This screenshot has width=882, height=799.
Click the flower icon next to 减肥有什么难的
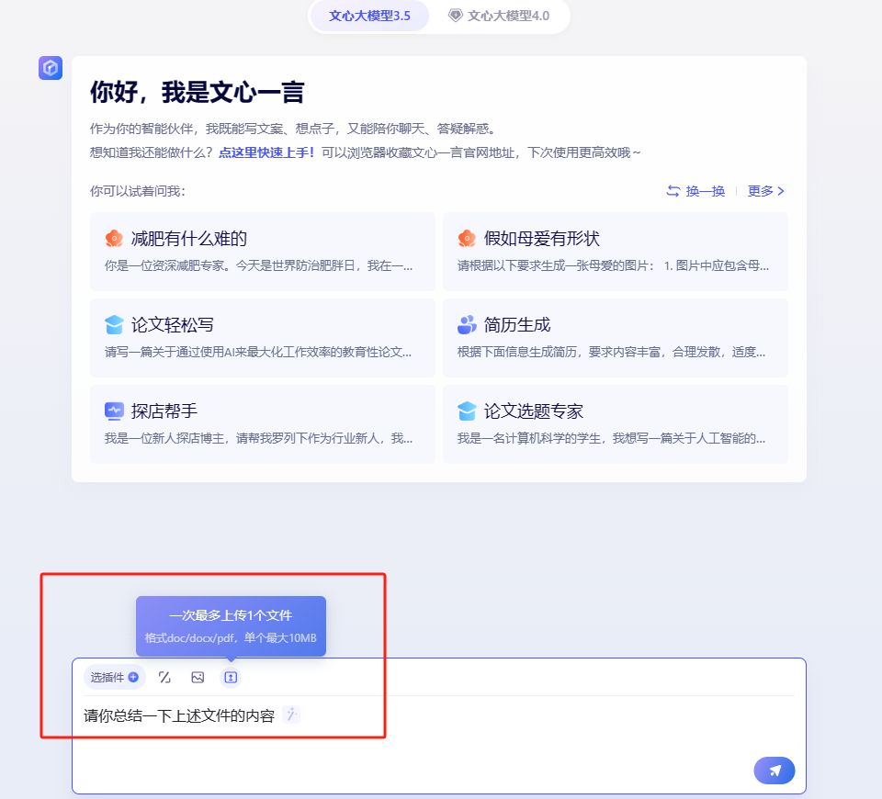click(114, 239)
